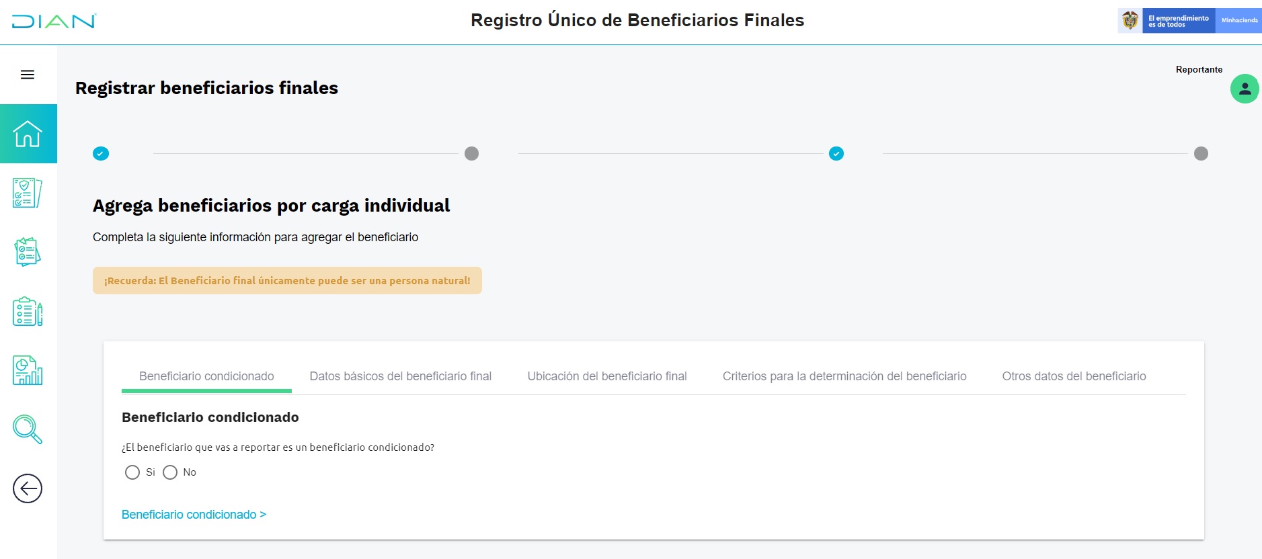Click the Beneficiario condicionado > link

pos(194,515)
